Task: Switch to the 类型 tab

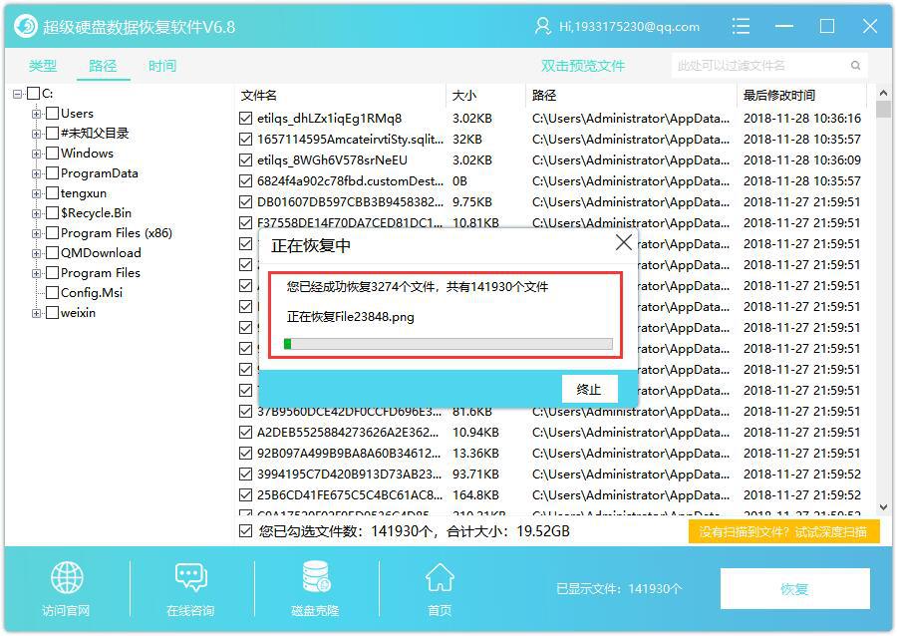Action: (42, 66)
